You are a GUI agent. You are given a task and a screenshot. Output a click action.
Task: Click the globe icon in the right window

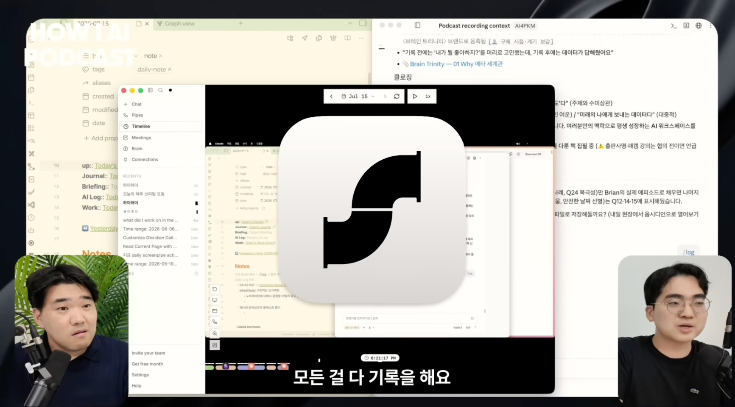(699, 26)
